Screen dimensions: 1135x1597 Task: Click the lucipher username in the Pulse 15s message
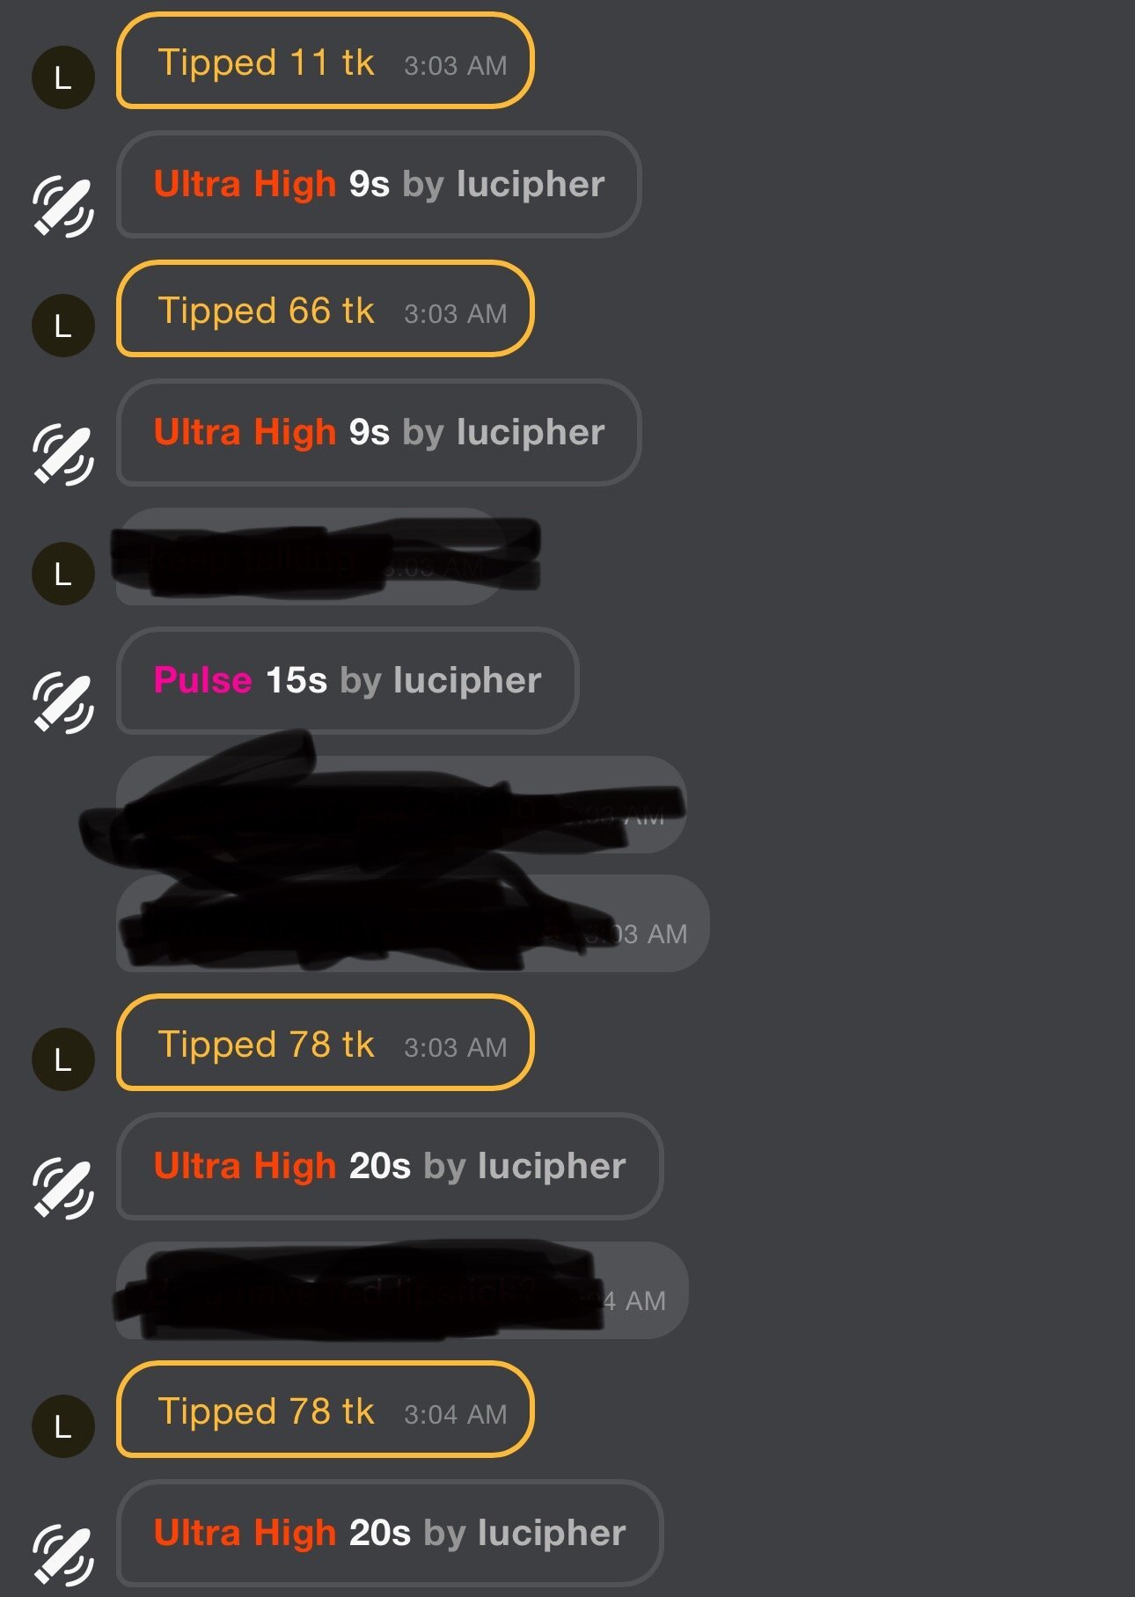tap(467, 680)
